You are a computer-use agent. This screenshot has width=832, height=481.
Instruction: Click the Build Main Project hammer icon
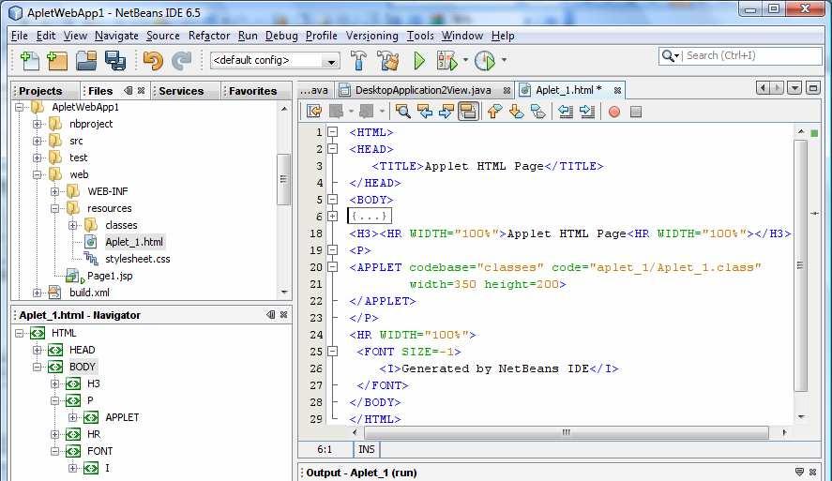(358, 60)
